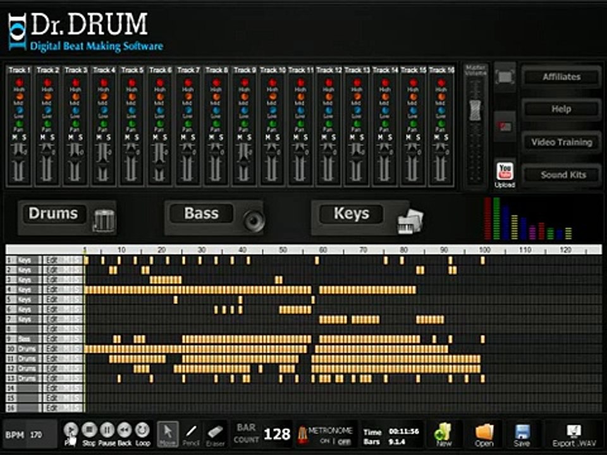Select the Move arrow tool
This screenshot has width=607, height=455.
168,434
